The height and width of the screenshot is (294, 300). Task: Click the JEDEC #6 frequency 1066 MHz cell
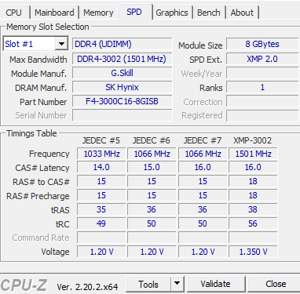[x=152, y=154]
